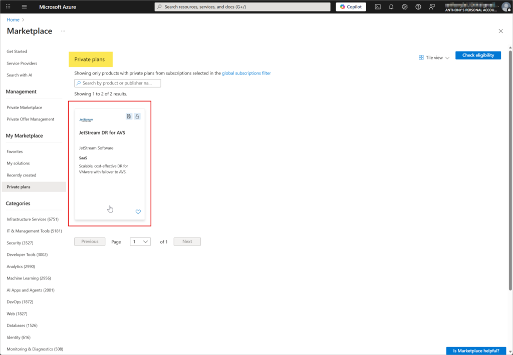Expand the Tile view dropdown
Screen dimensions: 513x355
click(x=434, y=57)
